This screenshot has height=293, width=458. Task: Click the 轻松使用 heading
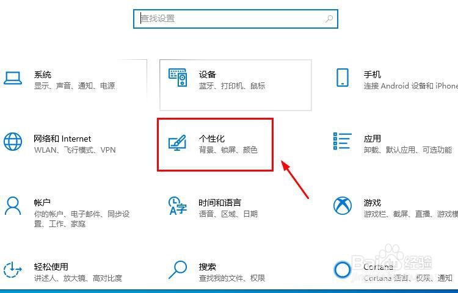pyautogui.click(x=51, y=267)
